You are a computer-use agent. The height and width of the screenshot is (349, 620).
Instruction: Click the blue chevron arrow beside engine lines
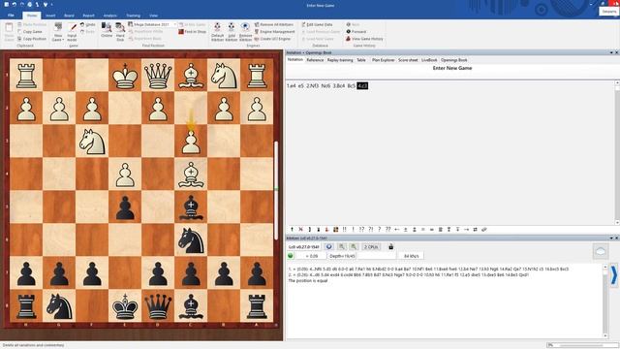(614, 275)
